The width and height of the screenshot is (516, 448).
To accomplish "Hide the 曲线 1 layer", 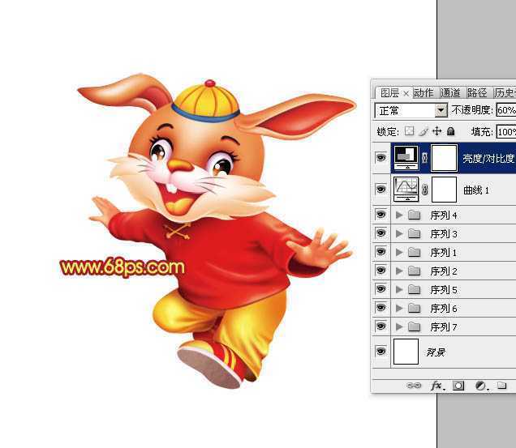I will (x=381, y=189).
